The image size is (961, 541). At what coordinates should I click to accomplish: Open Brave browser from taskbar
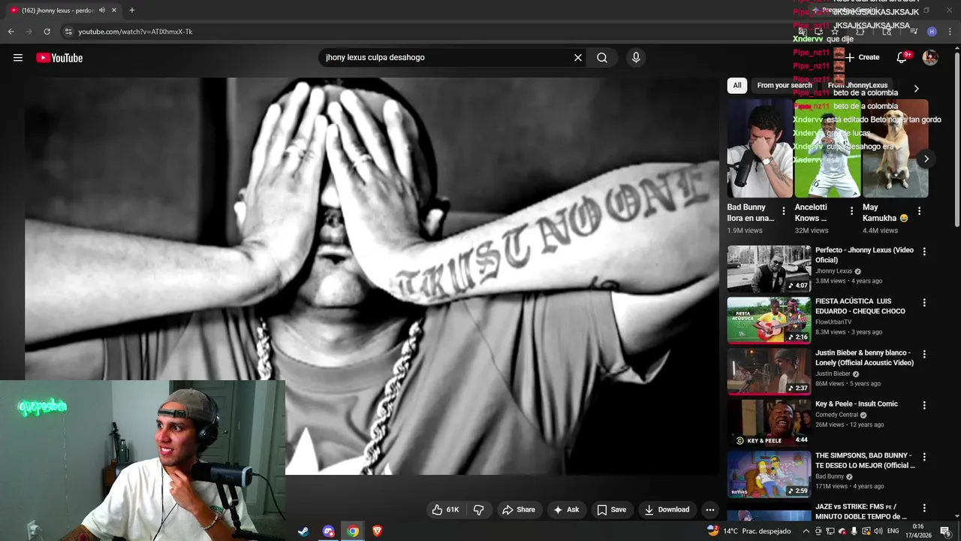(378, 531)
